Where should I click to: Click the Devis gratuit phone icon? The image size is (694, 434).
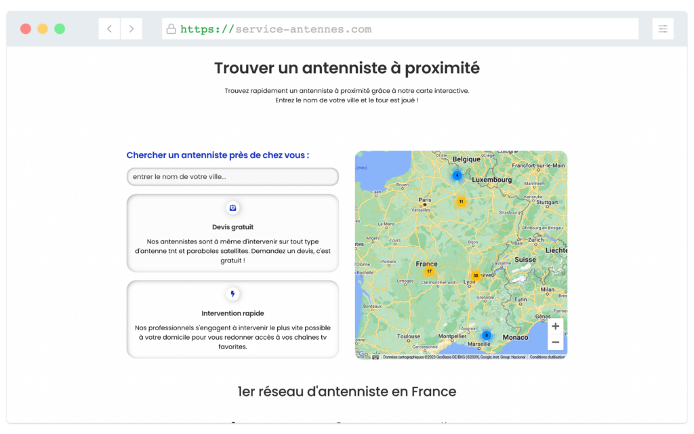click(x=232, y=208)
